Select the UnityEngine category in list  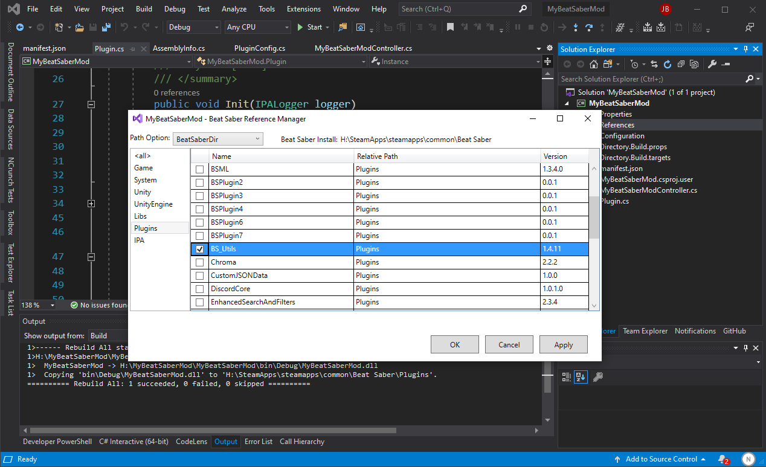tap(160, 204)
